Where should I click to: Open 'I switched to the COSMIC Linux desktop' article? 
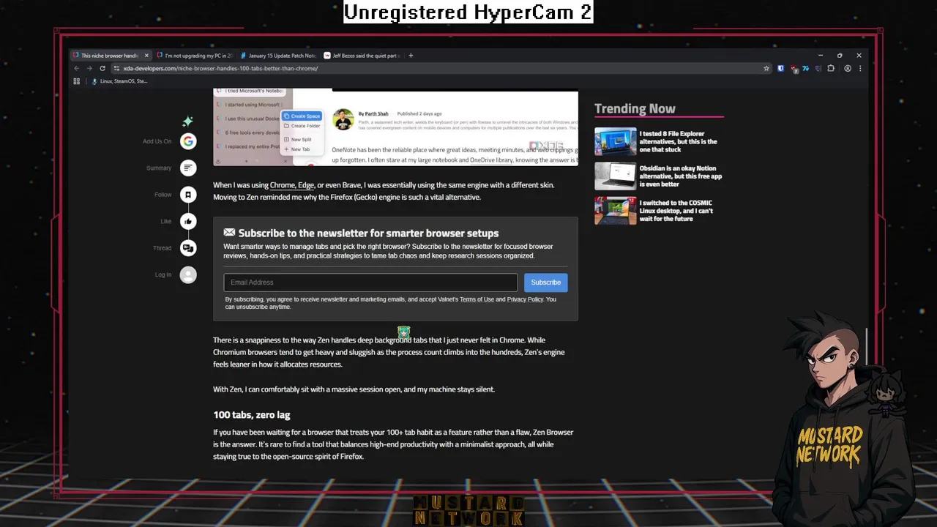tap(676, 211)
